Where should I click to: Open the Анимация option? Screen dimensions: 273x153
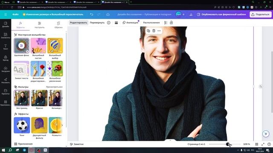pyautogui.click(x=131, y=23)
